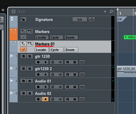Enable monitor on Audio 01 track
136x114 pixels.
(45, 87)
